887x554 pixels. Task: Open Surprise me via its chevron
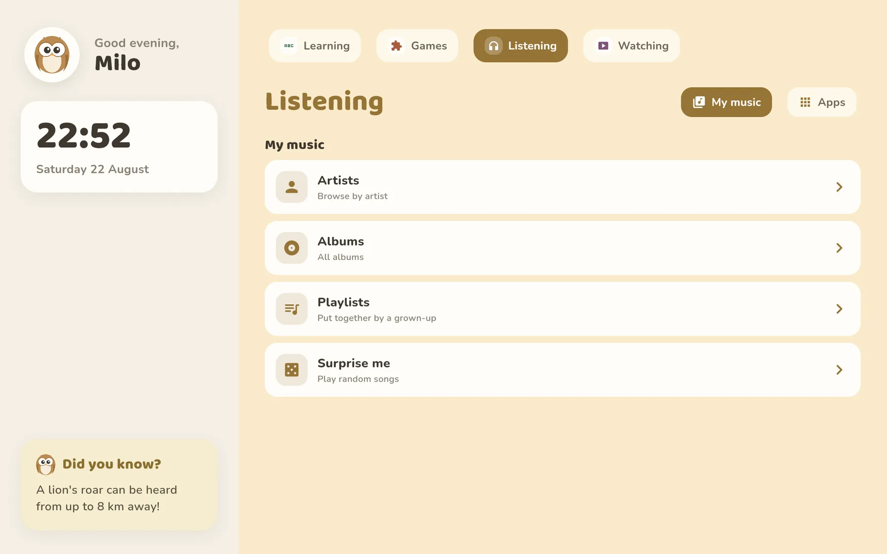click(839, 370)
